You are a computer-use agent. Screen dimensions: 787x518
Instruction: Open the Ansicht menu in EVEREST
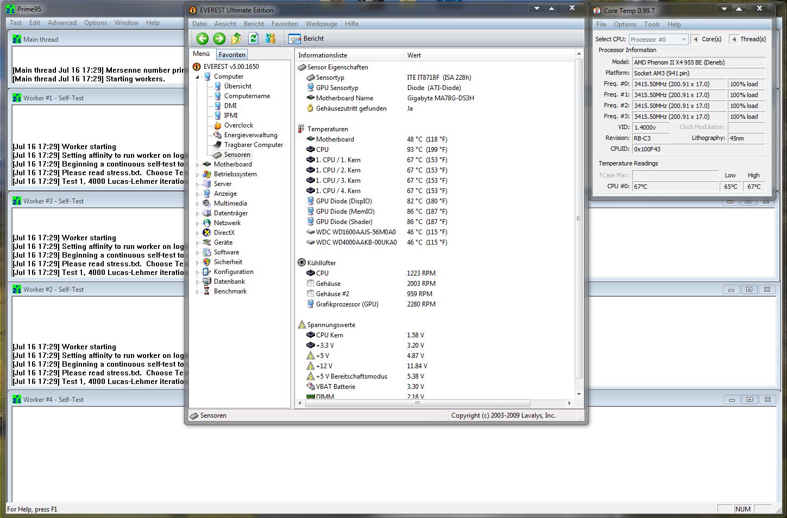click(225, 24)
